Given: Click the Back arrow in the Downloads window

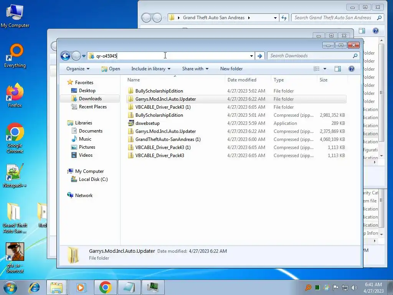Looking at the screenshot, I should [x=65, y=56].
